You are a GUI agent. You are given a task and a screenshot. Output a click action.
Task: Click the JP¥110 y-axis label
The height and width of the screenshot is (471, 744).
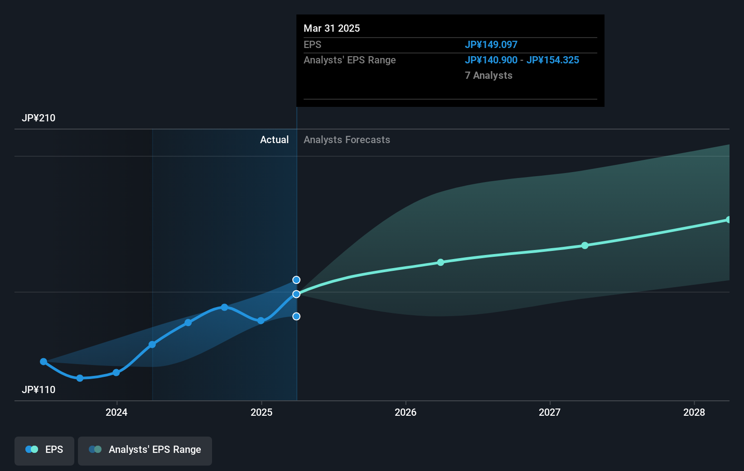pyautogui.click(x=39, y=389)
